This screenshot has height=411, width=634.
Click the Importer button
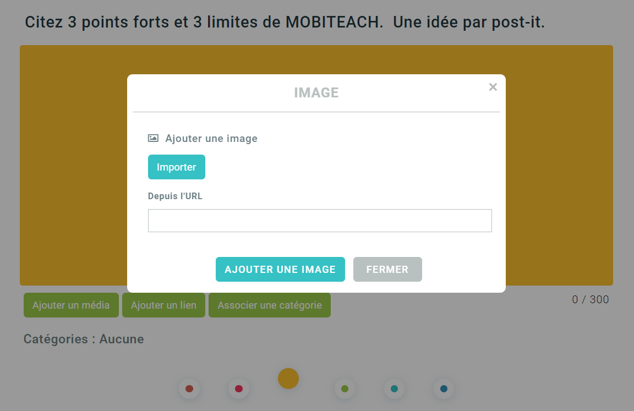point(176,167)
